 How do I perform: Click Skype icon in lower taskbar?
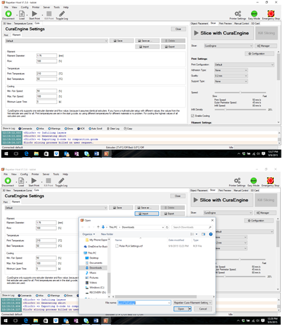point(86,321)
